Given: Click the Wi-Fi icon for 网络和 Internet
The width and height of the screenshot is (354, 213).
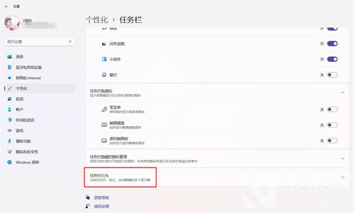Looking at the screenshot, I should pos(9,78).
